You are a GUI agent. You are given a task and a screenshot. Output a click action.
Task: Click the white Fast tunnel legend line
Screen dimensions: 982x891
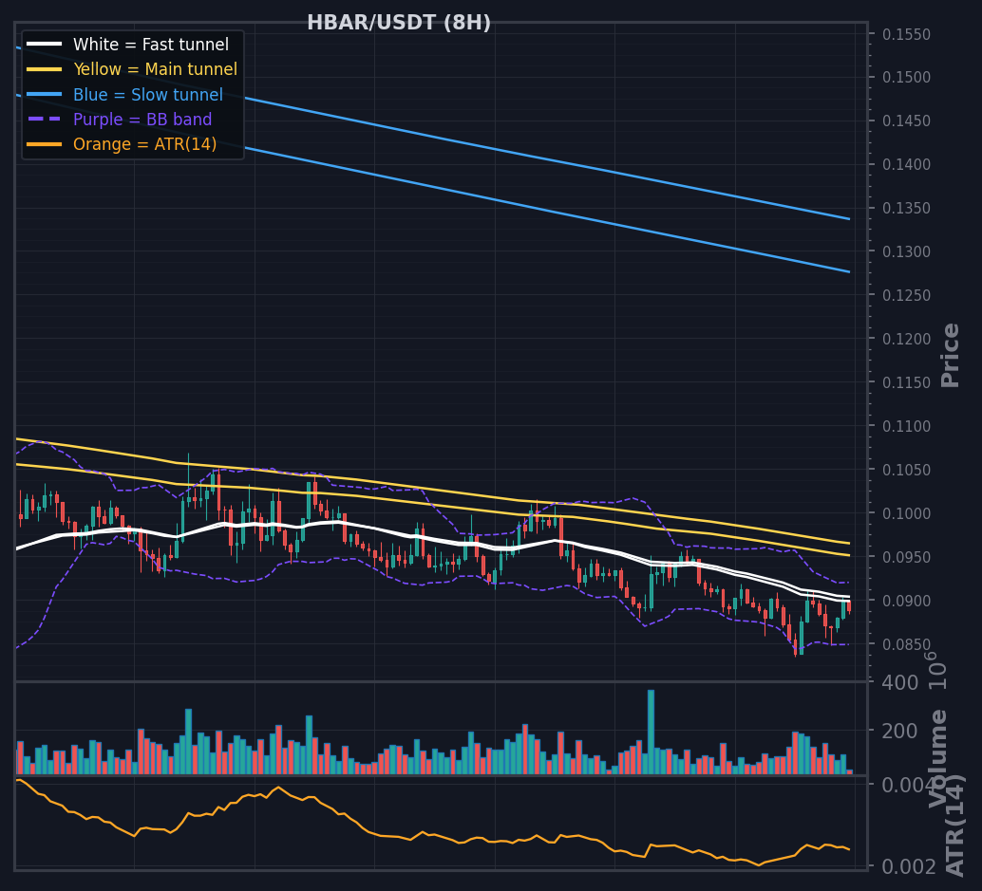45,45
